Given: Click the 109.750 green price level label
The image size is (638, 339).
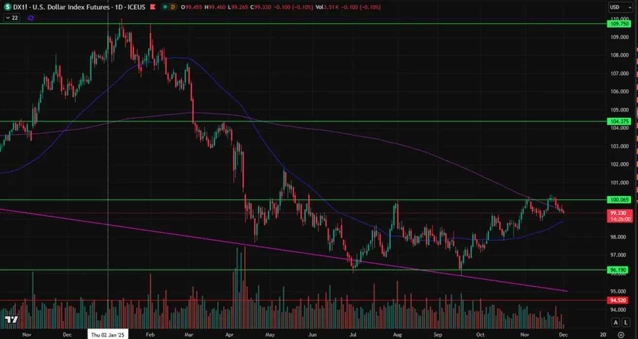Looking at the screenshot, I should [x=619, y=24].
